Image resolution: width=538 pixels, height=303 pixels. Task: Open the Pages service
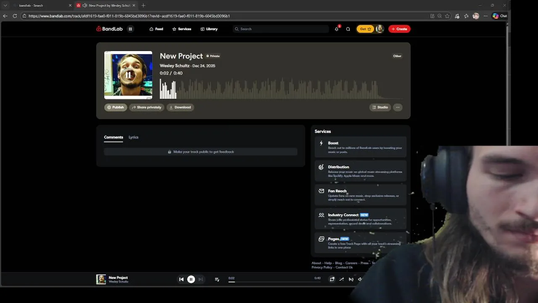[x=361, y=243]
